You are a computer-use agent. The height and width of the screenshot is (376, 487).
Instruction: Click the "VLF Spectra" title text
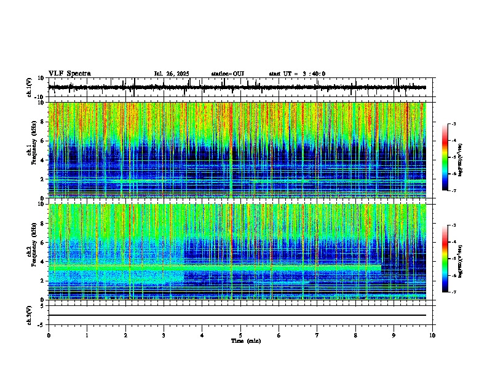click(x=69, y=74)
